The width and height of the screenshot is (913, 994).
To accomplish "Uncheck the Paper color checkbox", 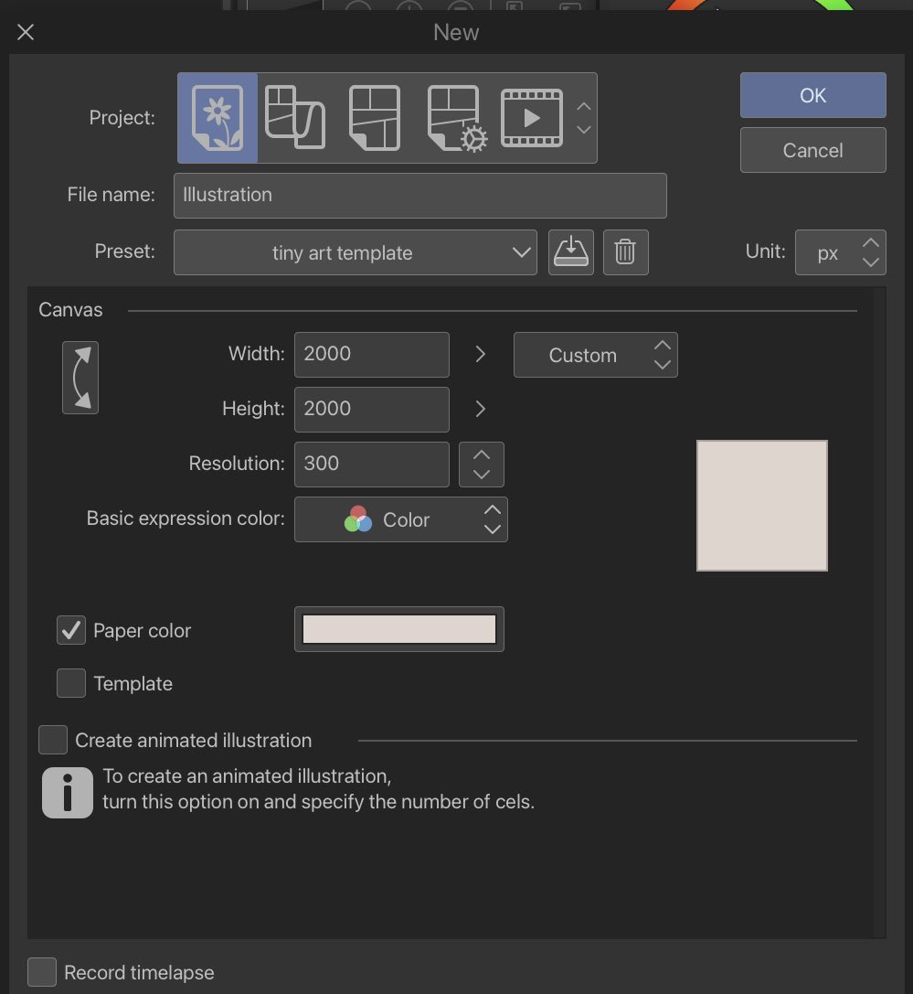I will click(71, 630).
